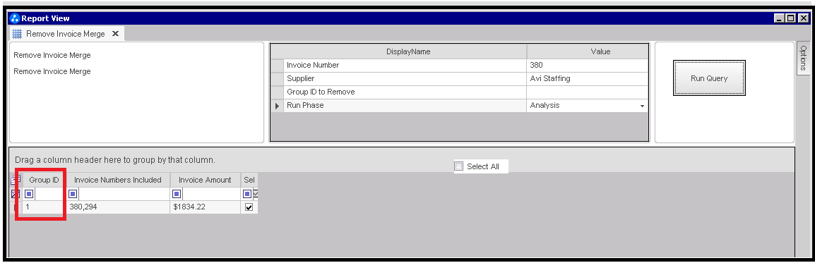Sort by Invoice Numbers Included column header
The height and width of the screenshot is (263, 815).
pos(118,180)
